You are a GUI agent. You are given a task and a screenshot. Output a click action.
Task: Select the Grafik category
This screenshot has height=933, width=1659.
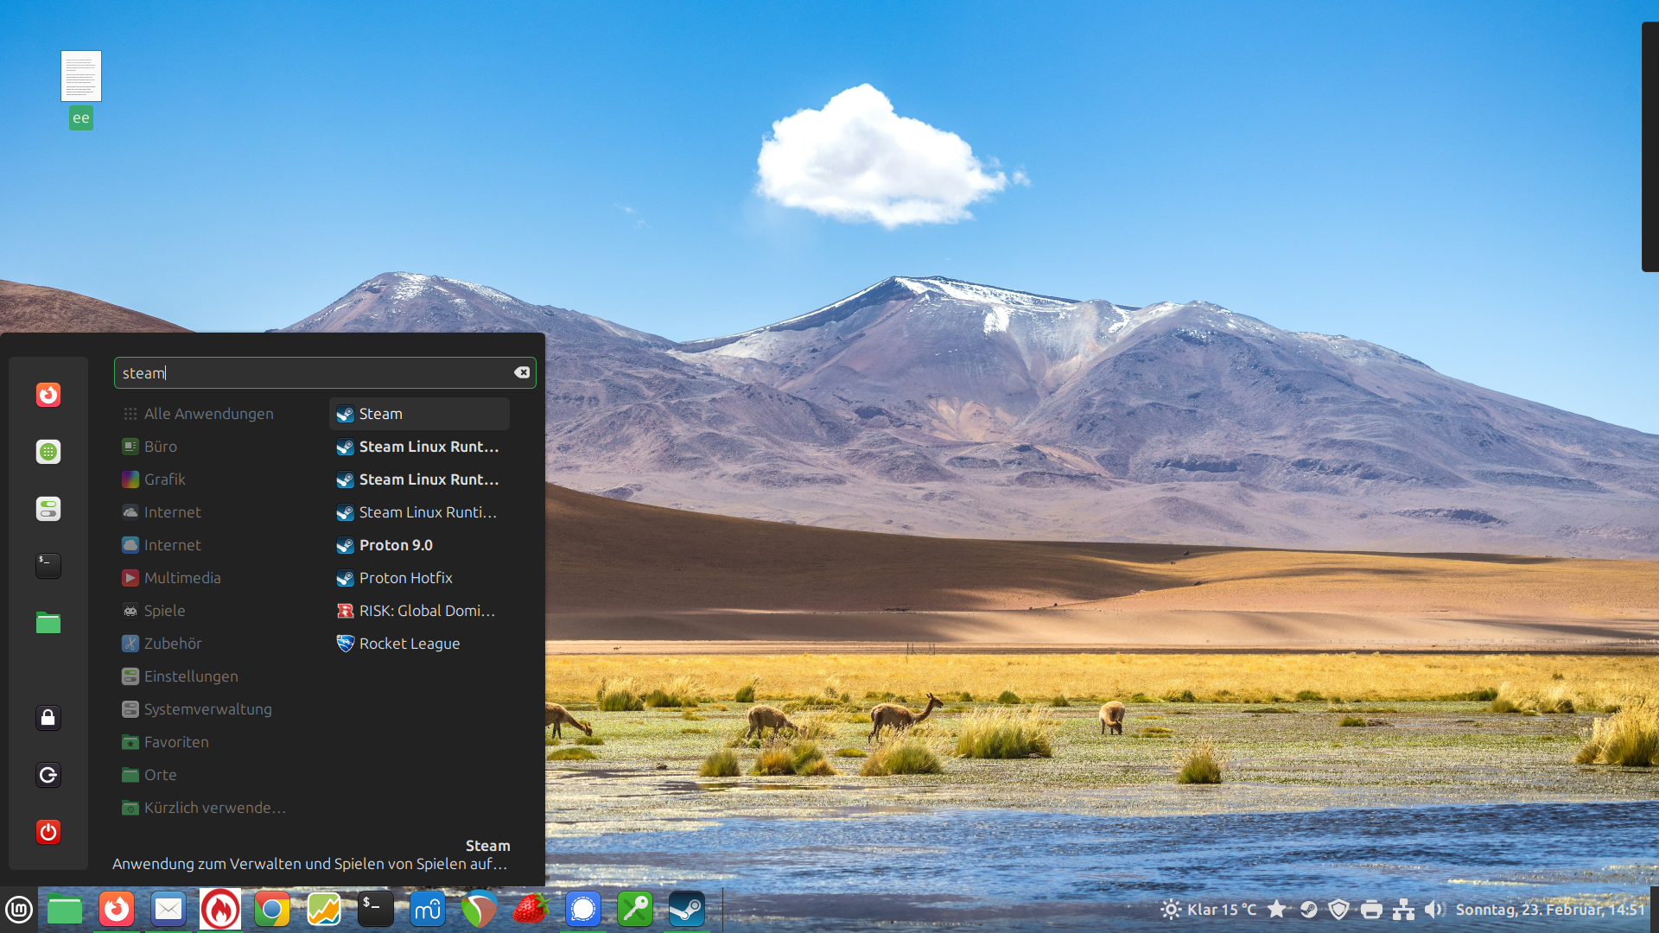point(207,479)
